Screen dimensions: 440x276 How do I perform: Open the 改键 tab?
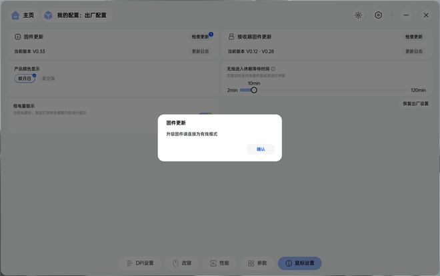pyautogui.click(x=182, y=263)
